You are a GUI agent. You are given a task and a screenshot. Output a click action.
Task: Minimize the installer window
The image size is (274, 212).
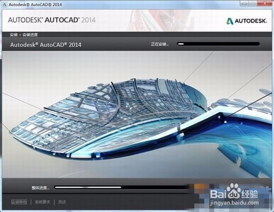pos(244,3)
